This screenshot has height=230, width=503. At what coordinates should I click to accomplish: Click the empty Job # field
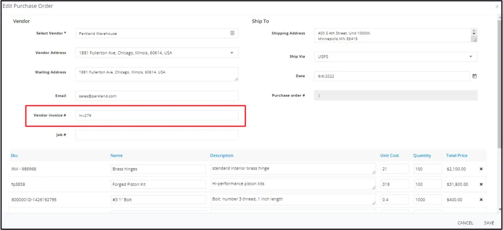[157, 135]
